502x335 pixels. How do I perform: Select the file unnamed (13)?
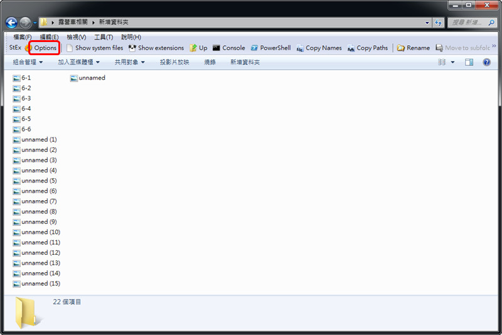(36, 263)
